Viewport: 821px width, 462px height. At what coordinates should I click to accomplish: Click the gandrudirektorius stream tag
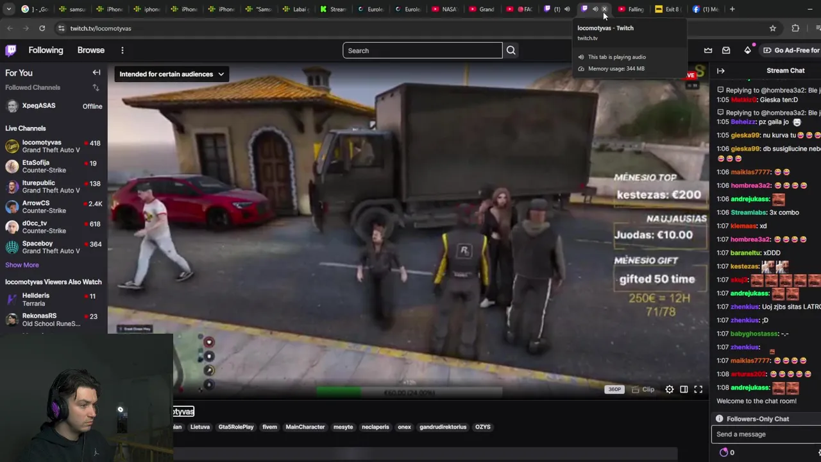[x=443, y=427]
